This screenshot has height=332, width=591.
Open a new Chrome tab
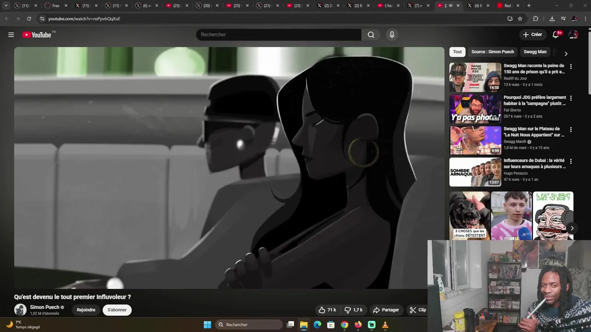pos(529,6)
